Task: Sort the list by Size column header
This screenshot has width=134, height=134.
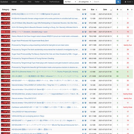Action: coord(93,10)
